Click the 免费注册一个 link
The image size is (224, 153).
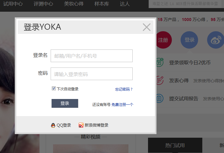point(122,105)
